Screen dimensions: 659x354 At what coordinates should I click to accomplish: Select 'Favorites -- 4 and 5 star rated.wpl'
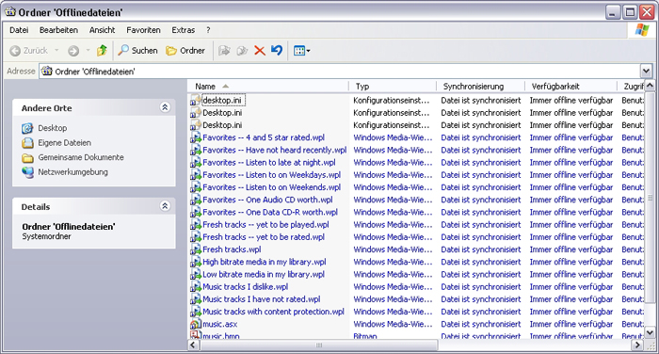point(264,137)
